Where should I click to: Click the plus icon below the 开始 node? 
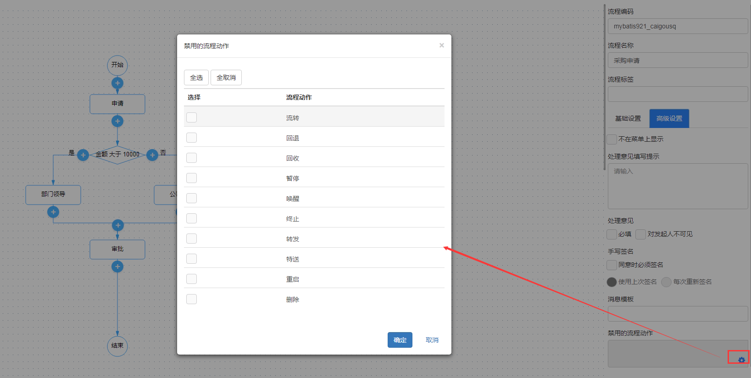tap(117, 83)
